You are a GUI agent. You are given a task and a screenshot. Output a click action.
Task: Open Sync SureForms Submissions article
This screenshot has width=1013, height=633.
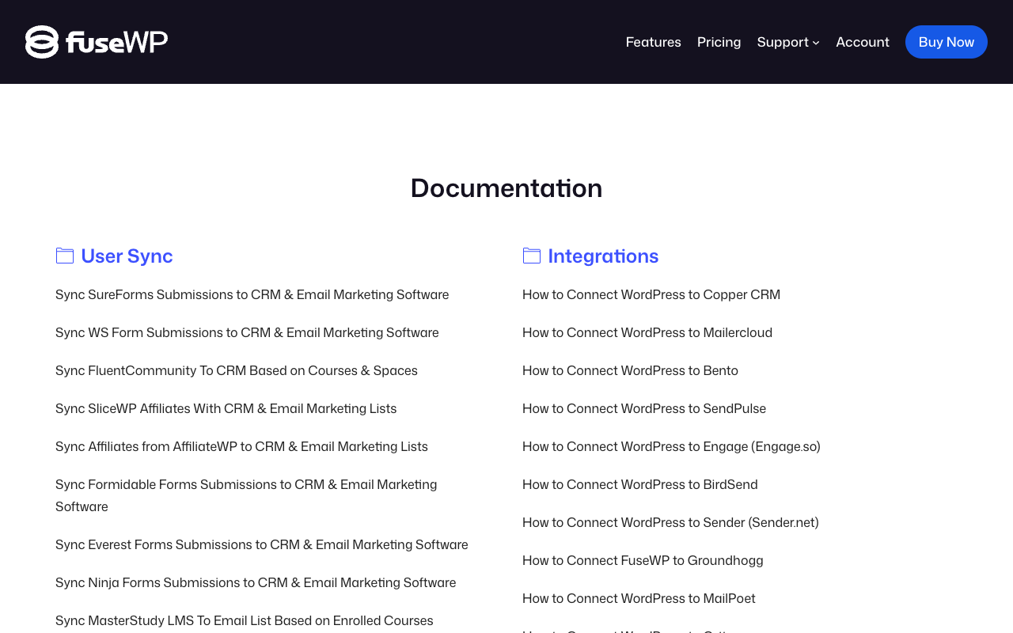click(252, 295)
